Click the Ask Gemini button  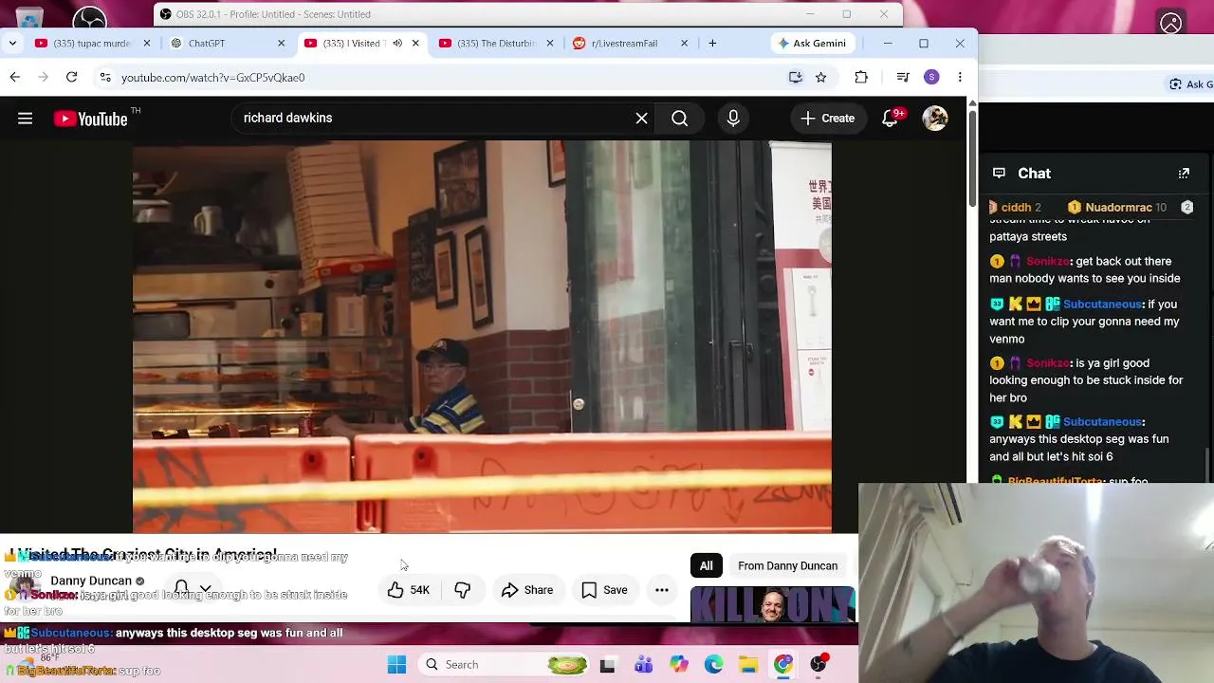(812, 44)
